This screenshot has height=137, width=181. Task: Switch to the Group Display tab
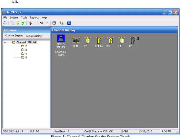(x=34, y=36)
